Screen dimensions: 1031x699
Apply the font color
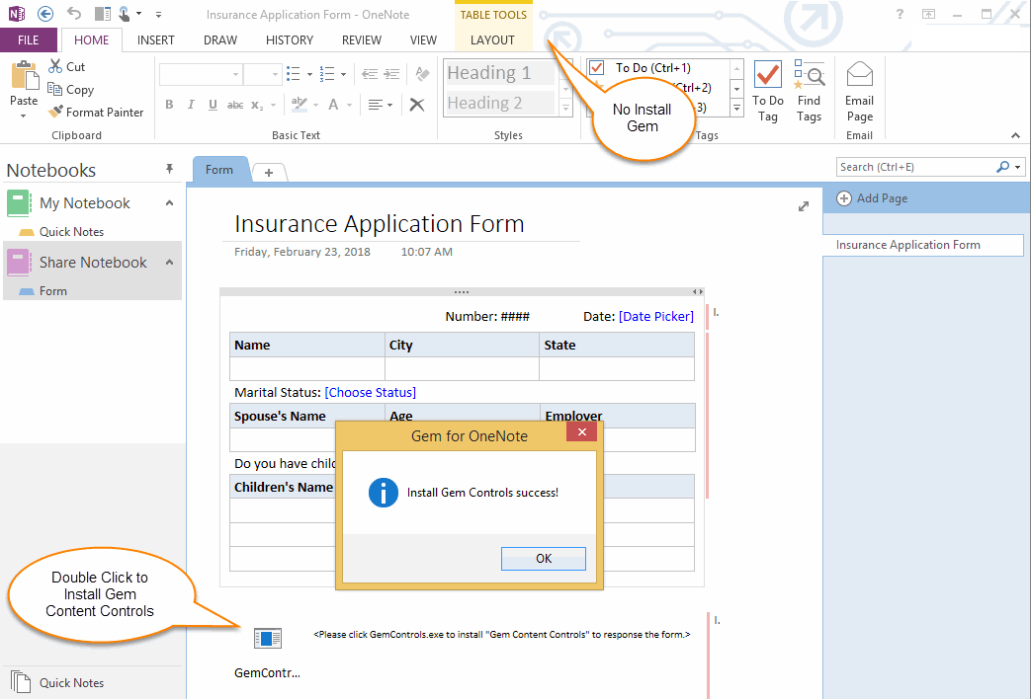click(333, 105)
